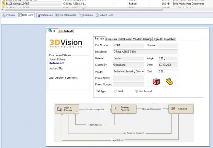Open the ECN Data card tab
The image size is (213, 148).
coord(112,39)
